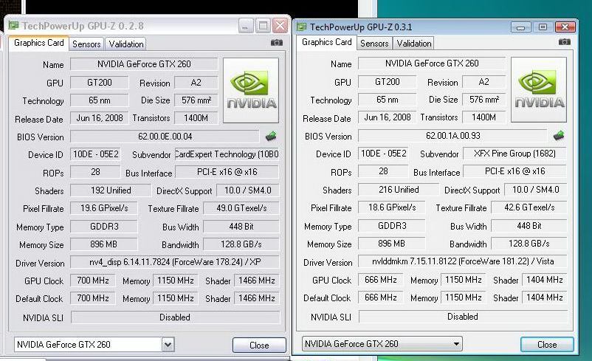This screenshot has height=361, width=592.
Task: Click 896 MB memory size in GPU-Z 0.3.1
Action: click(391, 244)
